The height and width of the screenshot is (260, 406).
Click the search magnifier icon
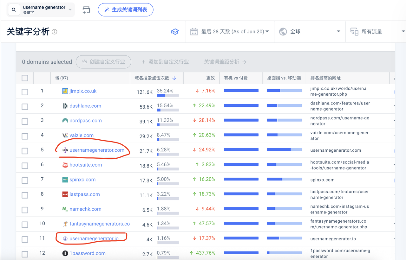coord(14,10)
